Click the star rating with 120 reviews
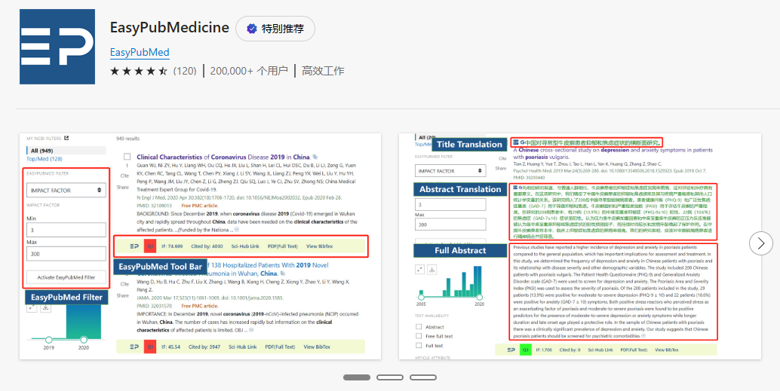This screenshot has height=391, width=780. click(x=153, y=71)
